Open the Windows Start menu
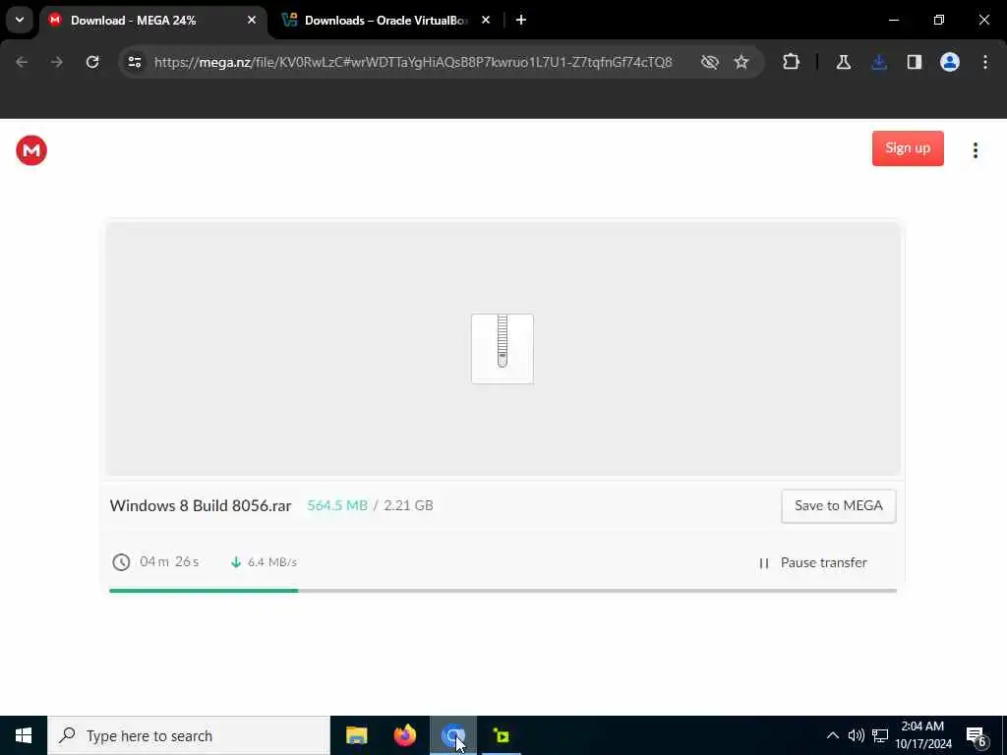Screen dimensions: 1007x755 [24, 735]
